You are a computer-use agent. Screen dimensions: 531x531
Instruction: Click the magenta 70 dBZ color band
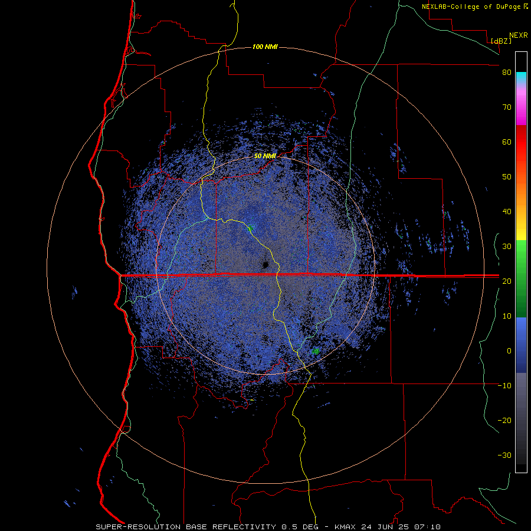click(x=521, y=108)
